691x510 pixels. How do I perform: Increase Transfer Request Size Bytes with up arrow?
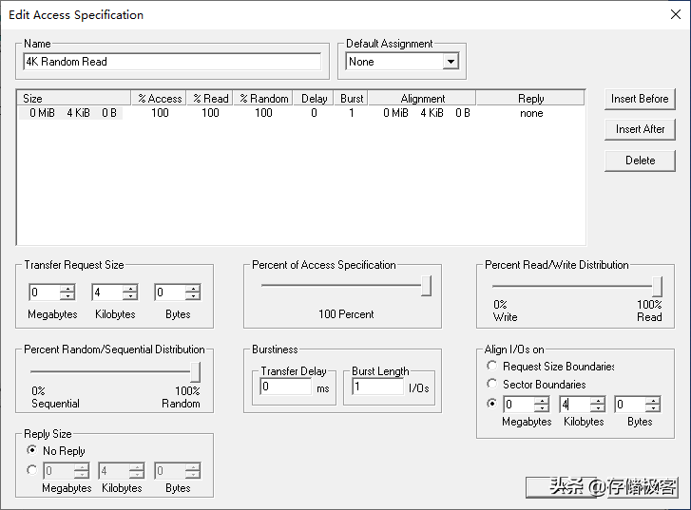[193, 289]
